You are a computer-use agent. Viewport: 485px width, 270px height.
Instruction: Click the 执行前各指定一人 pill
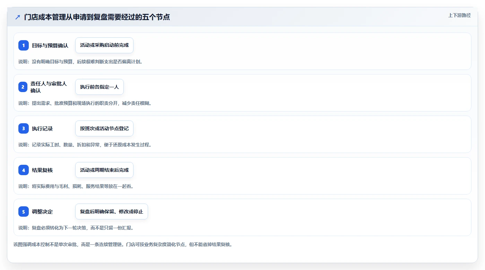pyautogui.click(x=99, y=87)
